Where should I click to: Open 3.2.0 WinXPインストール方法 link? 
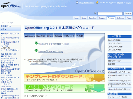[10, 39]
